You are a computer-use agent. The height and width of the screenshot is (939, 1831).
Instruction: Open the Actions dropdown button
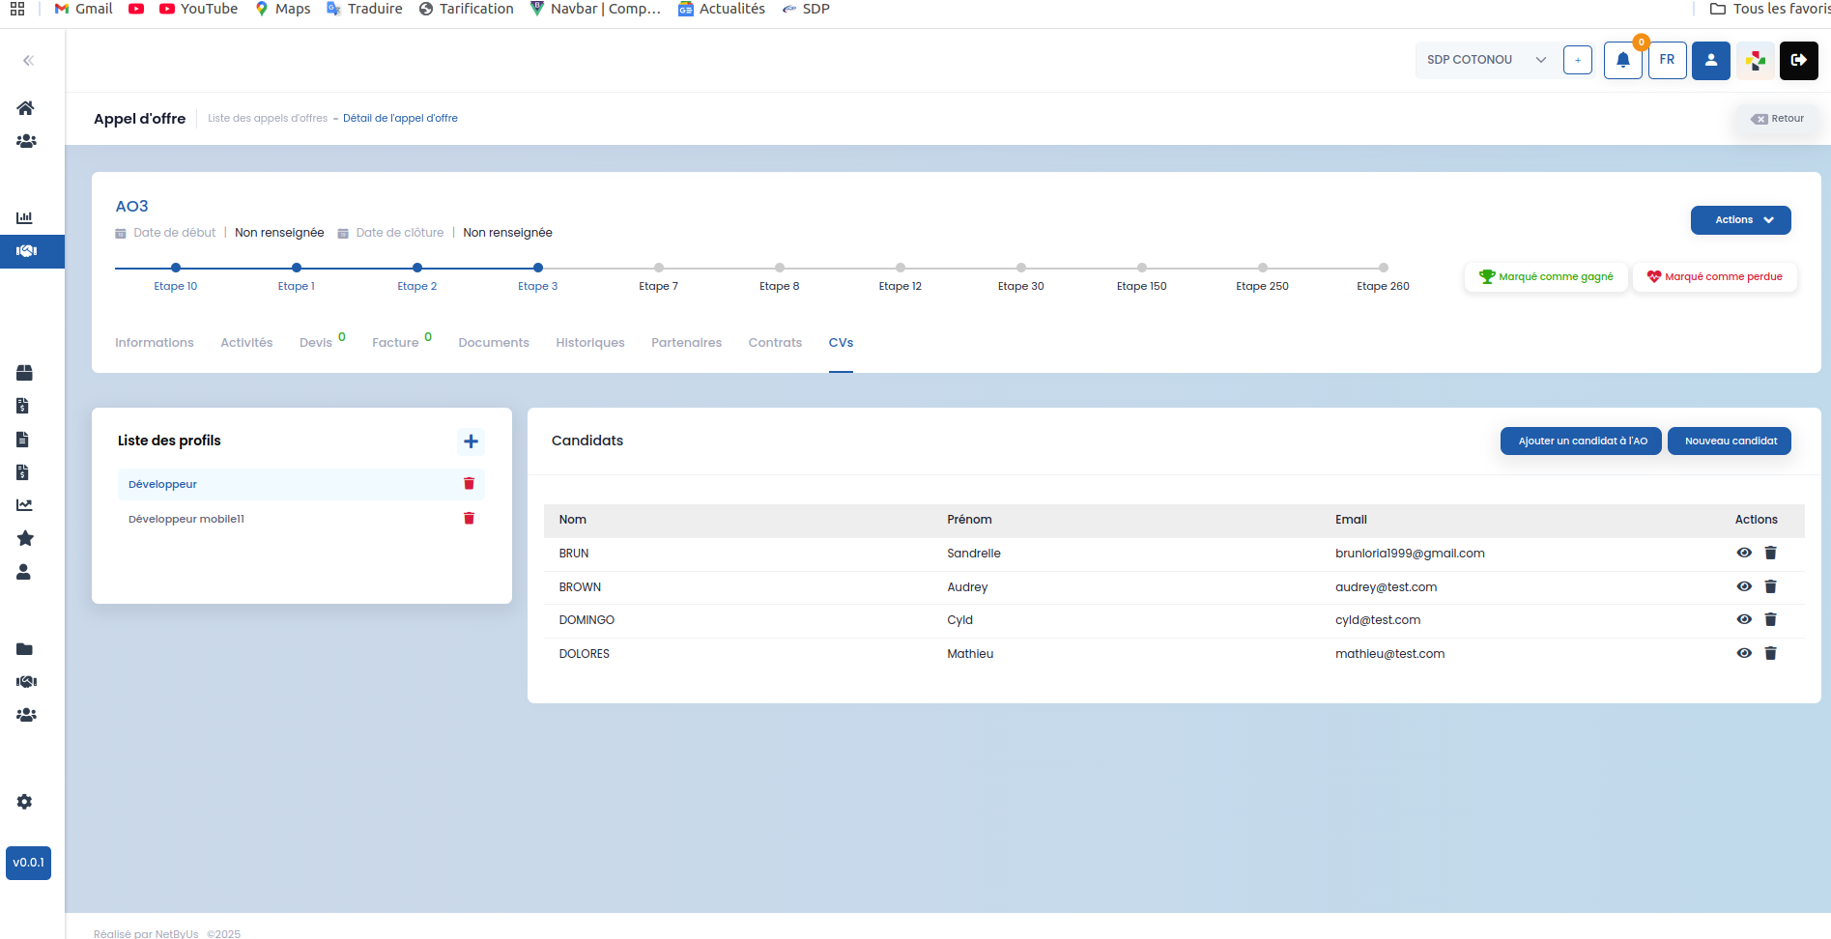coord(1740,220)
